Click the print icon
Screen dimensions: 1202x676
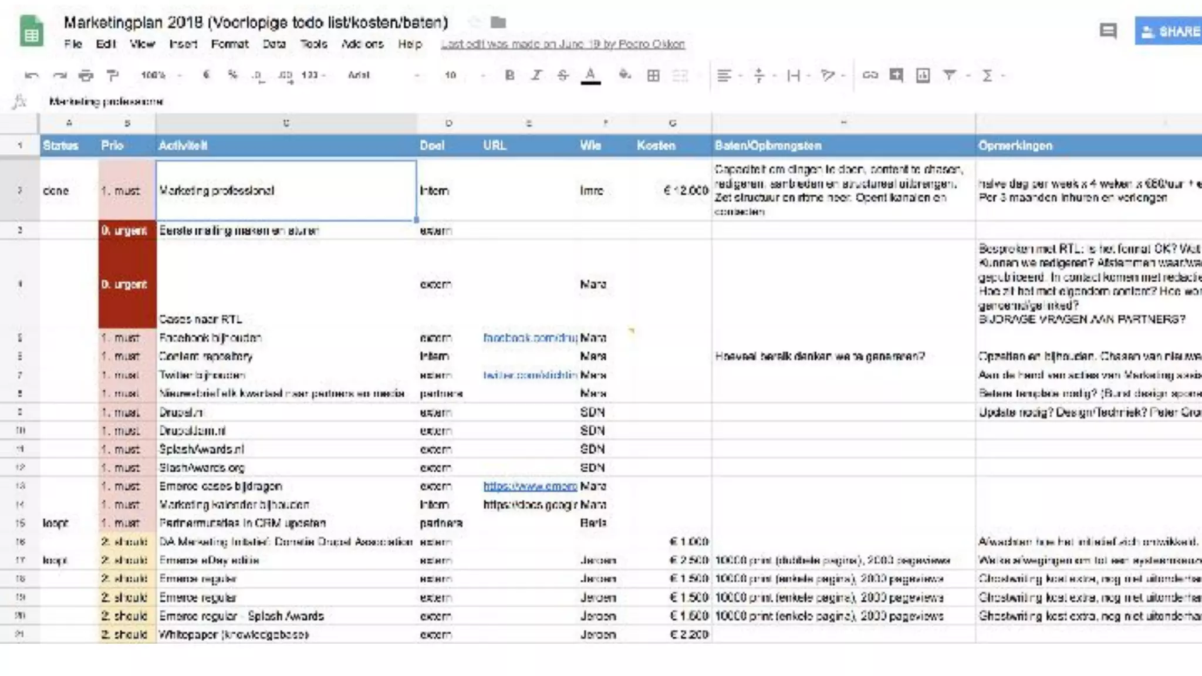click(86, 75)
